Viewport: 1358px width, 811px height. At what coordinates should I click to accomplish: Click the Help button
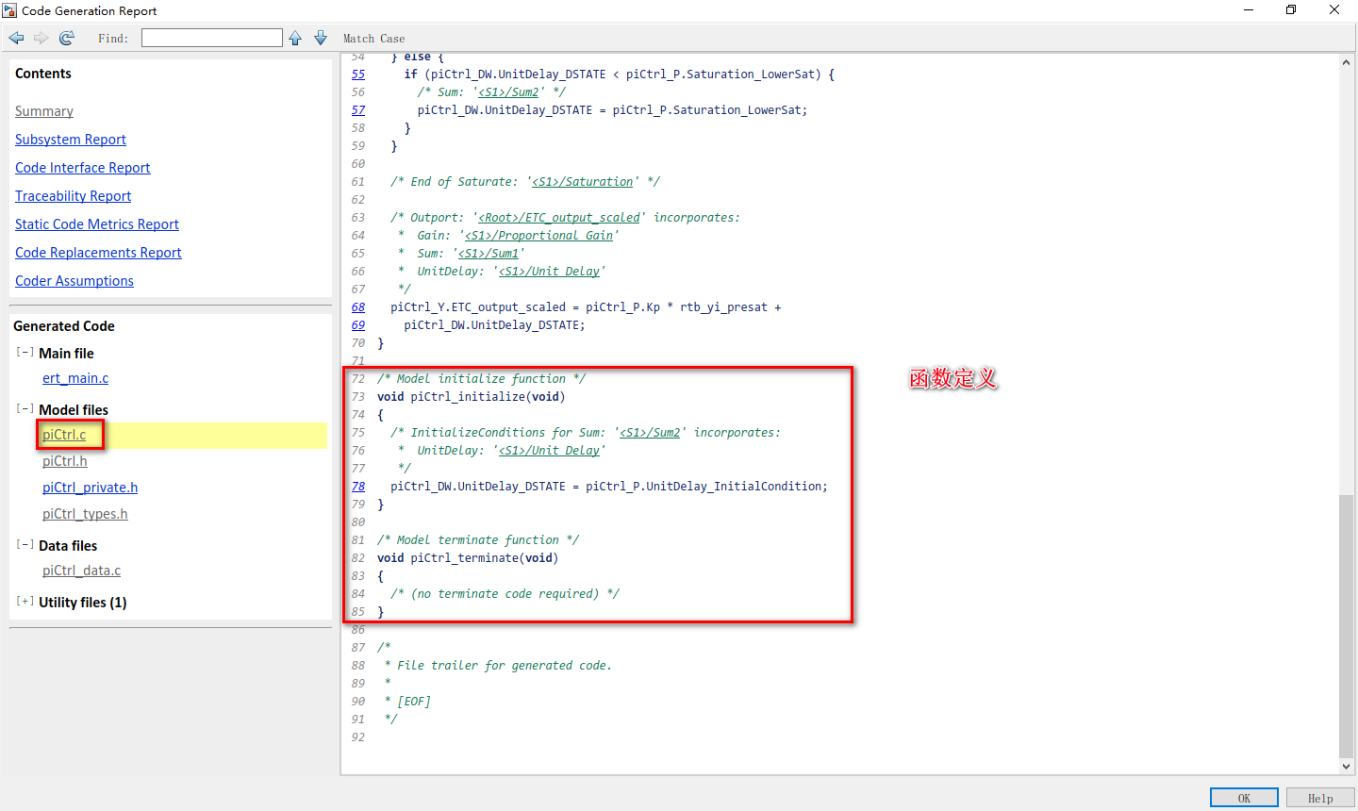(x=1319, y=797)
